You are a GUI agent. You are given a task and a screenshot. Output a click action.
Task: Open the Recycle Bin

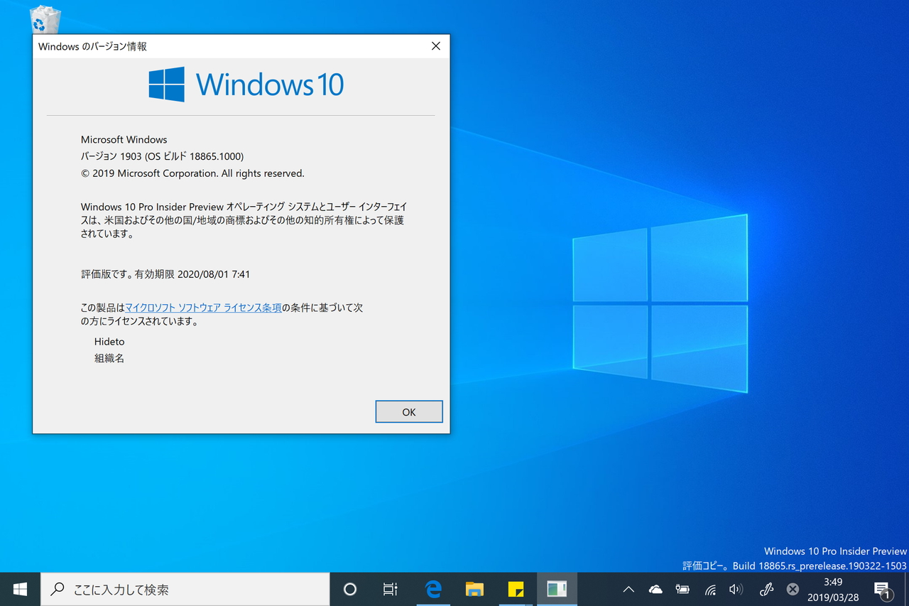44,18
